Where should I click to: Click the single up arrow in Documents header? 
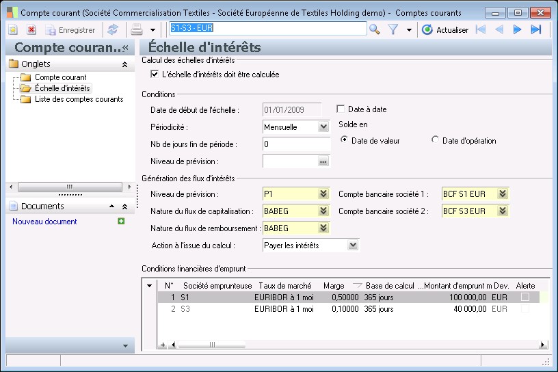click(x=111, y=206)
